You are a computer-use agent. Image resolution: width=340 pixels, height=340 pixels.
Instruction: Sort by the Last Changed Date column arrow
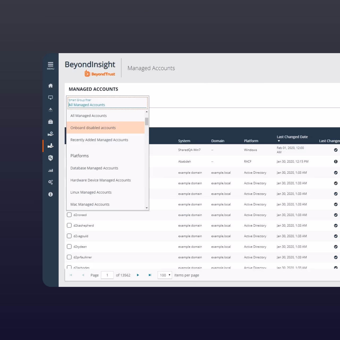pyautogui.click(x=279, y=141)
